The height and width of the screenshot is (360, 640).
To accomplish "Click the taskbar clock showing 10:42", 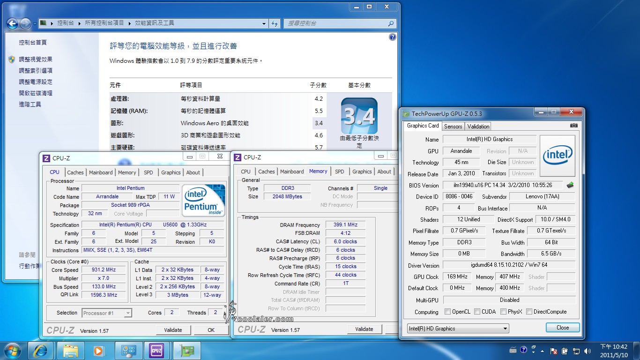I will pyautogui.click(x=614, y=351).
